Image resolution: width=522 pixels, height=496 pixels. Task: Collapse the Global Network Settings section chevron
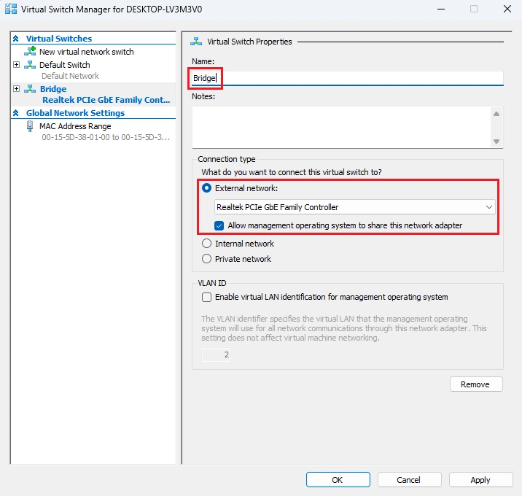click(15, 113)
